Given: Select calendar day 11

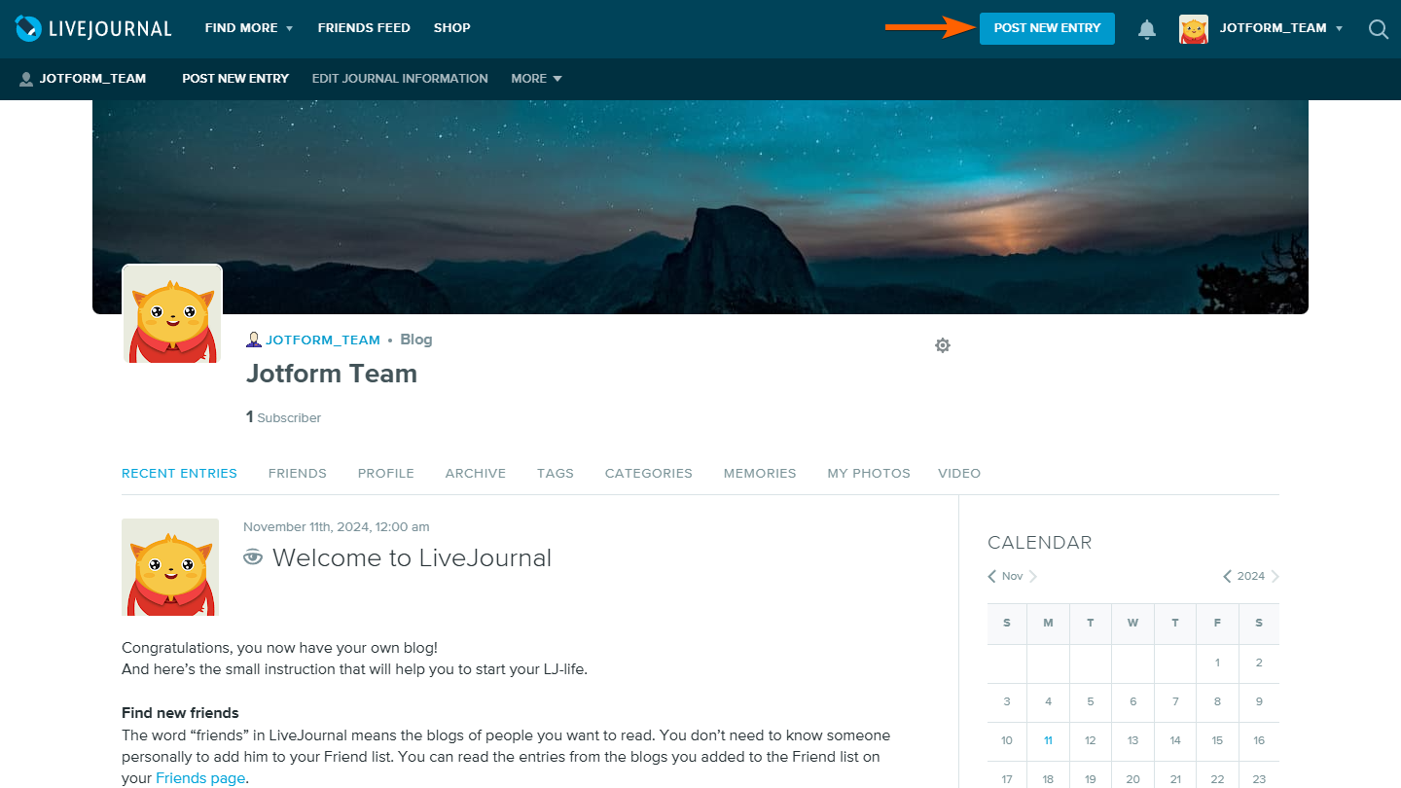Looking at the screenshot, I should [x=1048, y=740].
